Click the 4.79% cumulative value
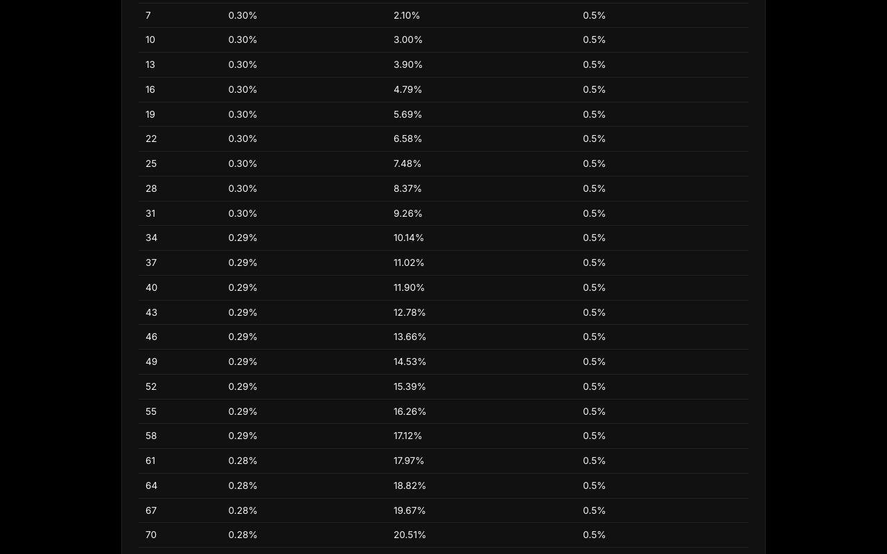 tap(407, 89)
